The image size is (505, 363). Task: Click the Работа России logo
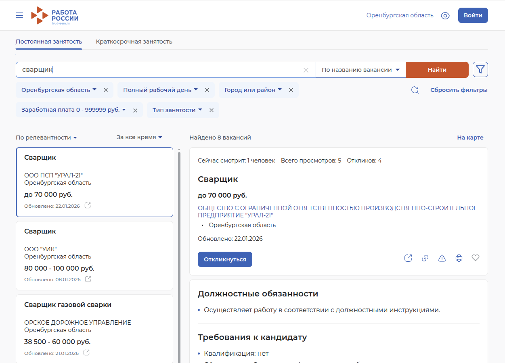55,16
